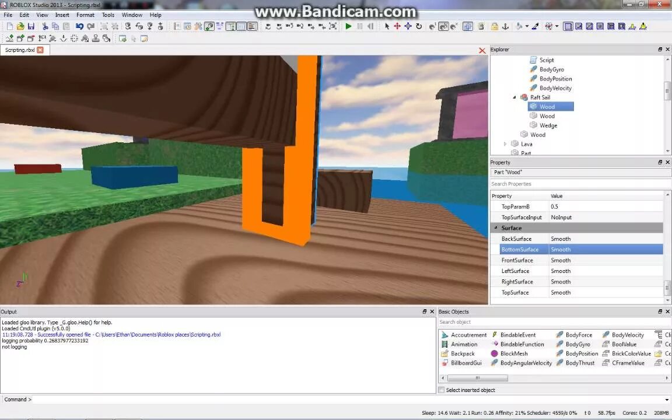
Task: Click the TopSurfaceInput NoInput value
Action: point(605,217)
